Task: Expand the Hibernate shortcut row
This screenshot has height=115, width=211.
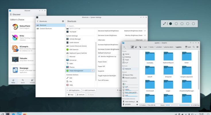Action: tap(145, 40)
